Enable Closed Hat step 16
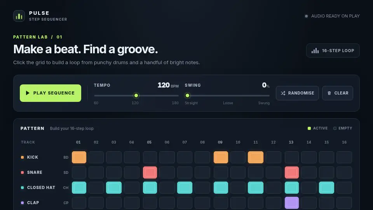 coord(344,187)
